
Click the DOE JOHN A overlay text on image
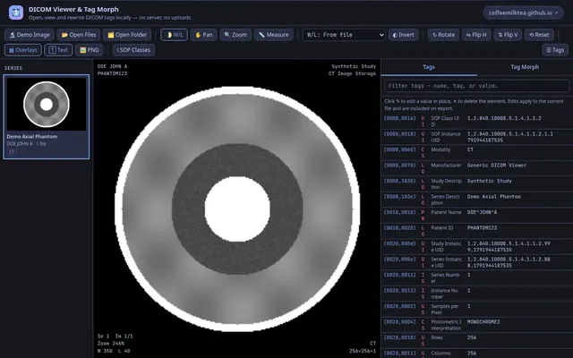pyautogui.click(x=112, y=66)
